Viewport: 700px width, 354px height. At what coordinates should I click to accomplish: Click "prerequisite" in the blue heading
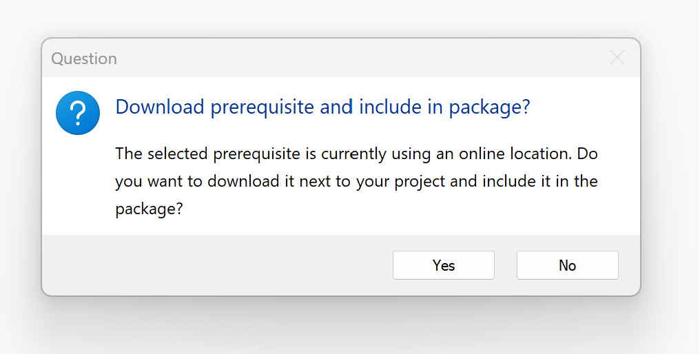(262, 107)
